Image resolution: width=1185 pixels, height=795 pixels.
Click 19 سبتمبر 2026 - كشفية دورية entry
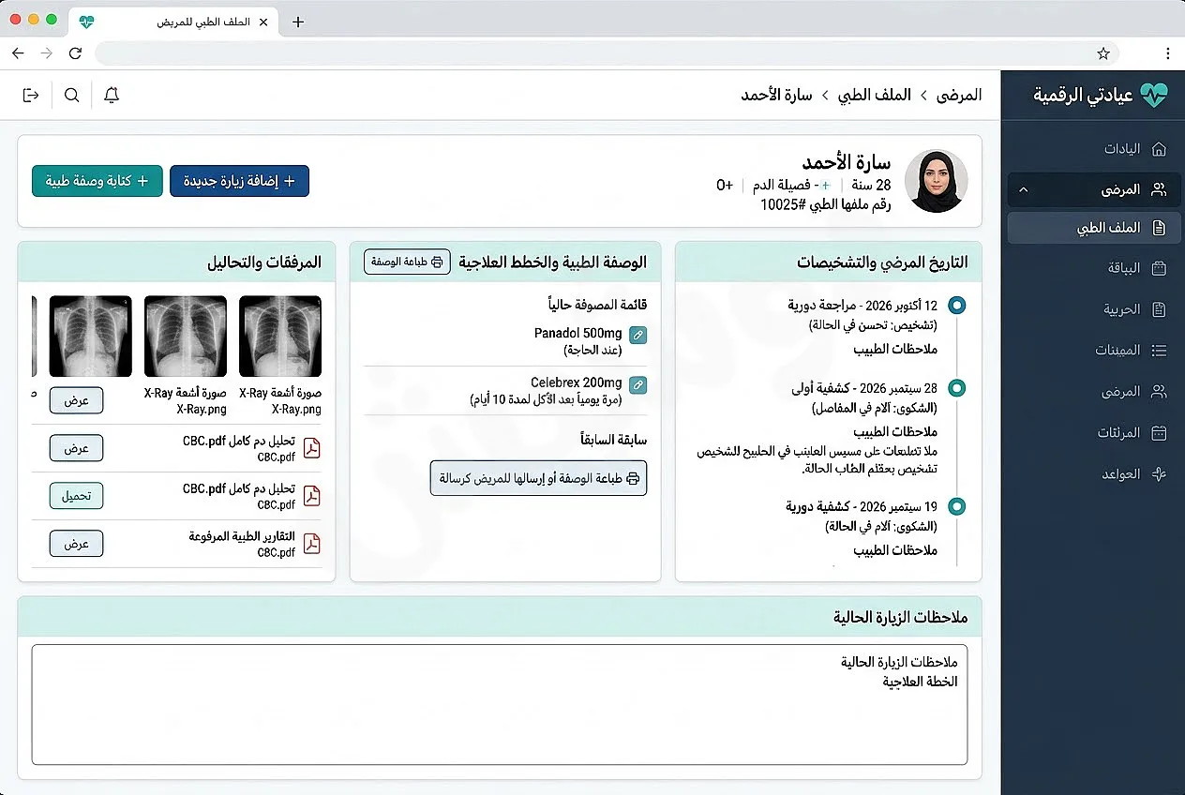862,506
